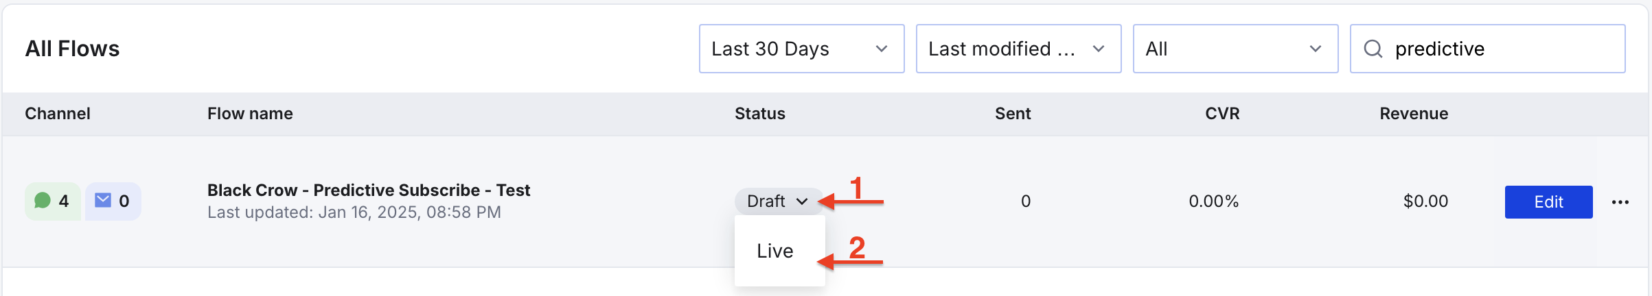This screenshot has width=1652, height=296.
Task: Click the All Flows heading
Action: point(73,49)
